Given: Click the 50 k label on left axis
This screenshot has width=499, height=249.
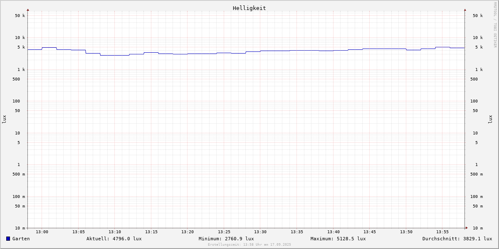Looking at the screenshot, I should 20,16.
